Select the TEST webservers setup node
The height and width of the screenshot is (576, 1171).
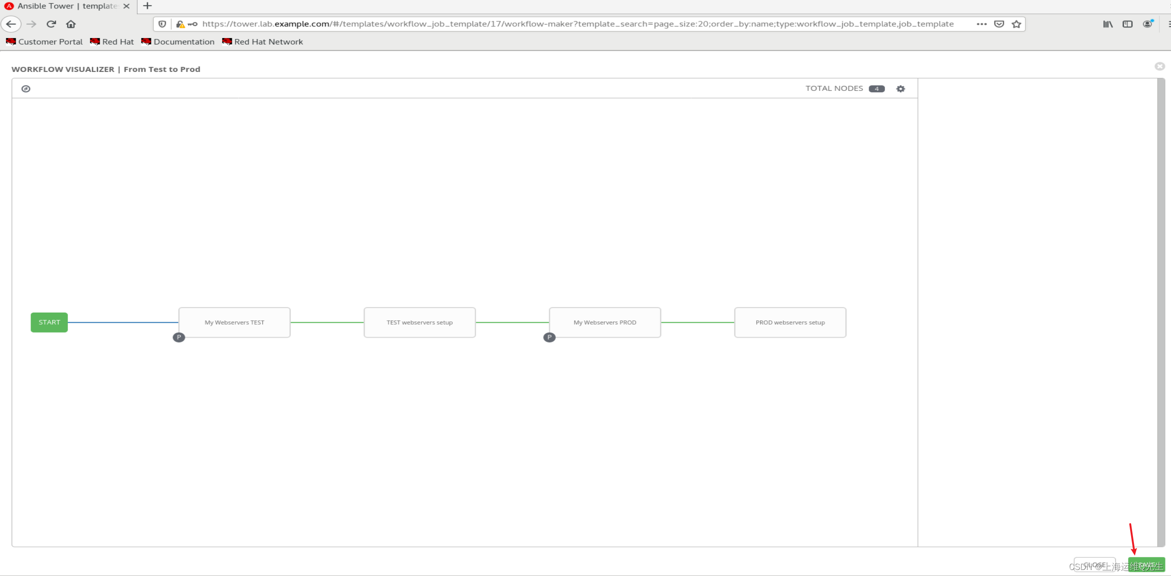click(419, 322)
